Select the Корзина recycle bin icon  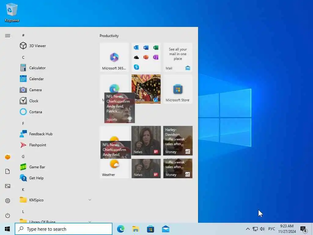(12, 12)
